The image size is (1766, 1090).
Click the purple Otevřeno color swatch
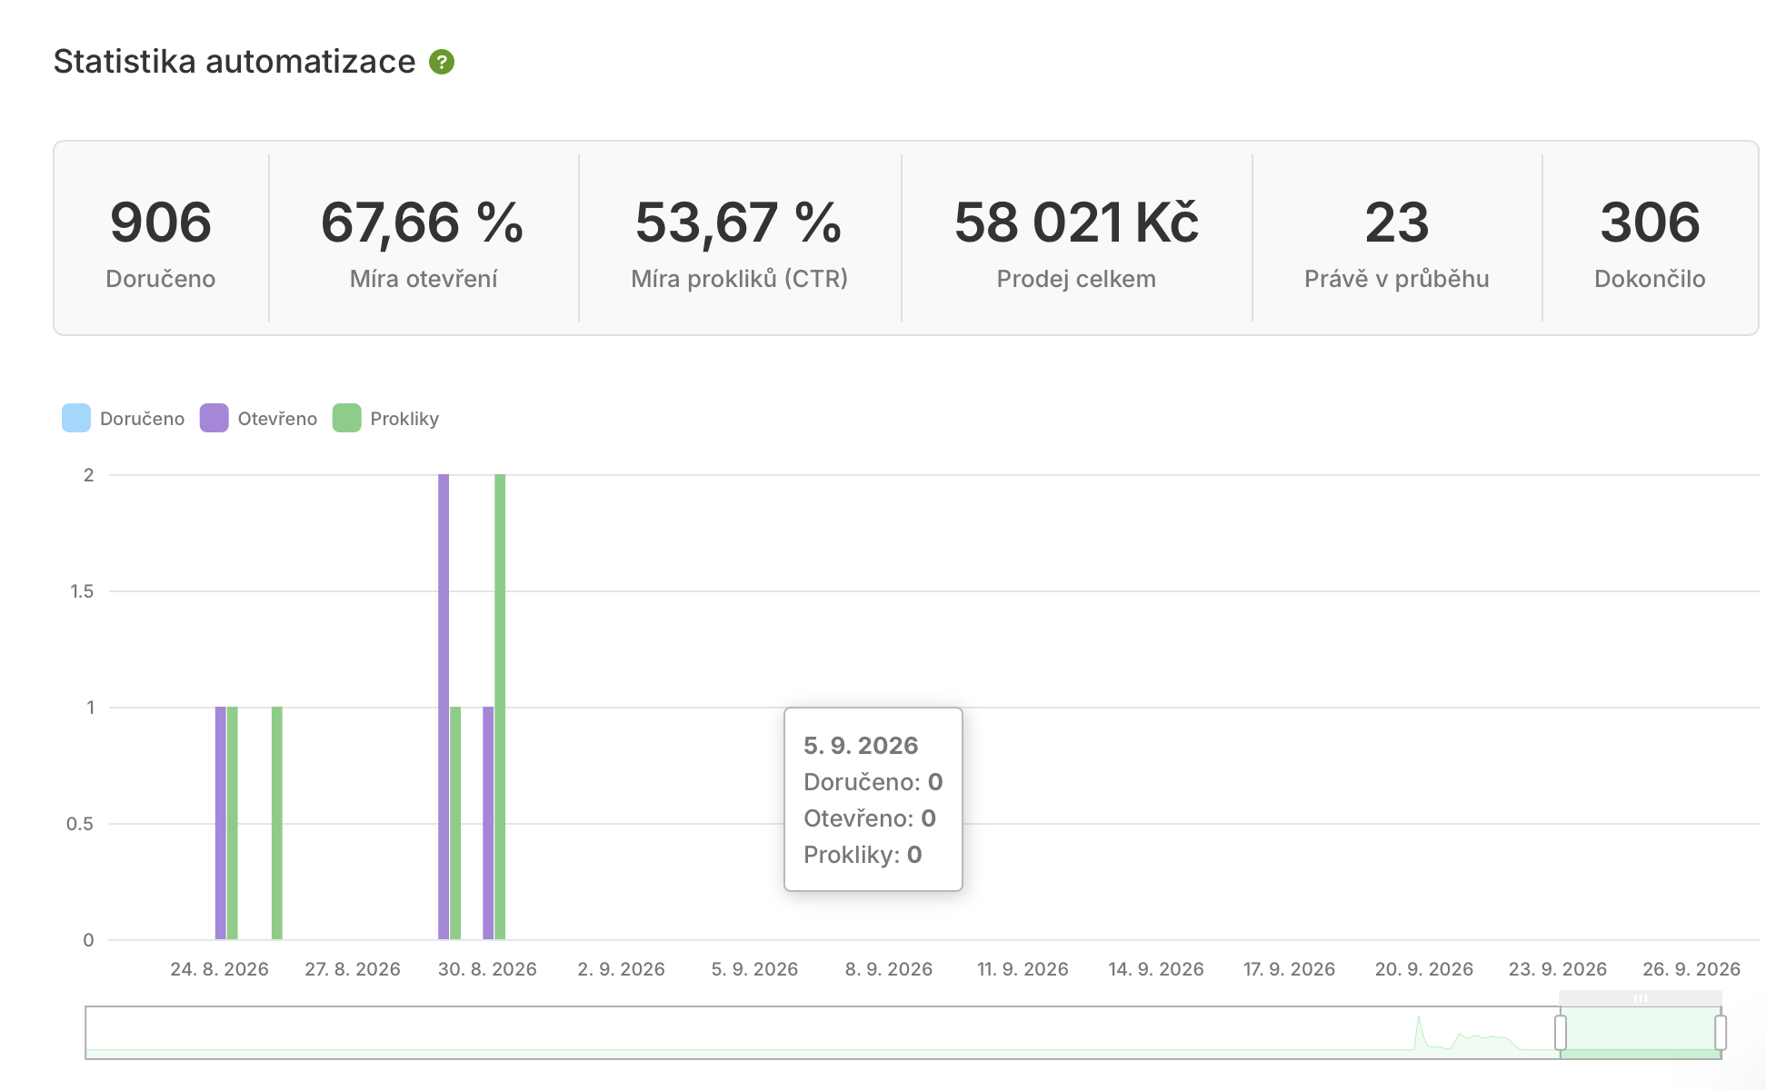(215, 418)
